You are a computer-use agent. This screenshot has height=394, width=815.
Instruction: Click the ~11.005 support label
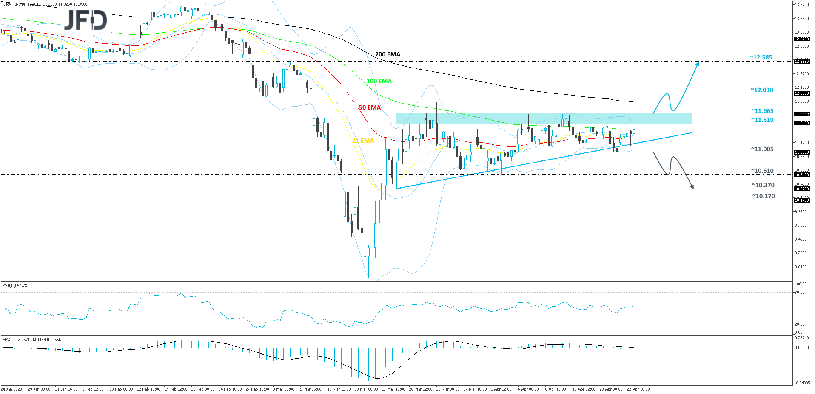coord(762,149)
